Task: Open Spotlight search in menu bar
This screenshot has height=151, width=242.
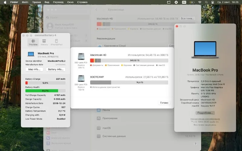Action: tap(206, 2)
